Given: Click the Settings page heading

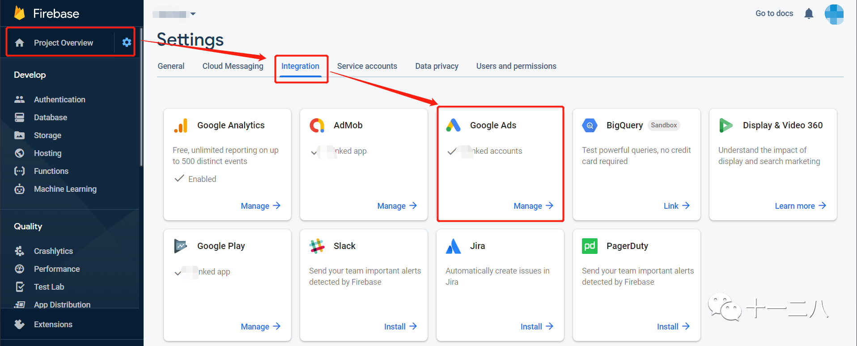Looking at the screenshot, I should (190, 40).
